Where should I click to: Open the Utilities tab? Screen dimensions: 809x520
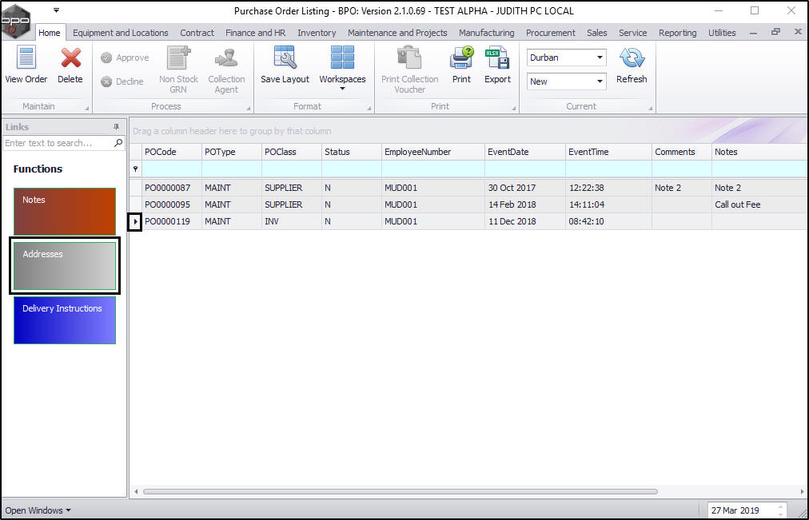click(722, 33)
